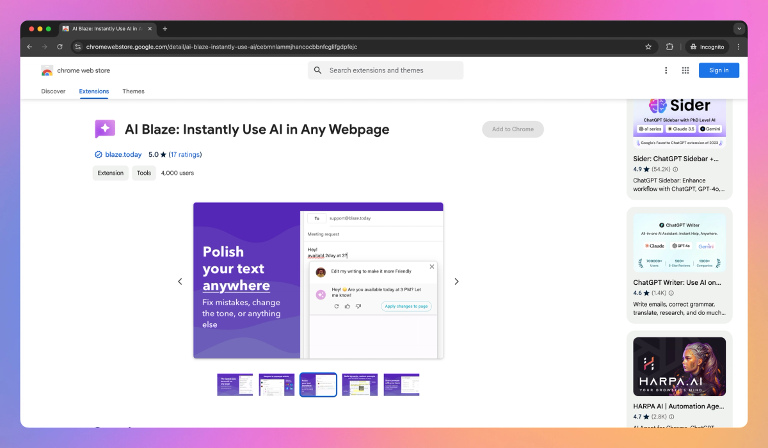Open site information icon in address bar
768x448 pixels.
pyautogui.click(x=78, y=47)
